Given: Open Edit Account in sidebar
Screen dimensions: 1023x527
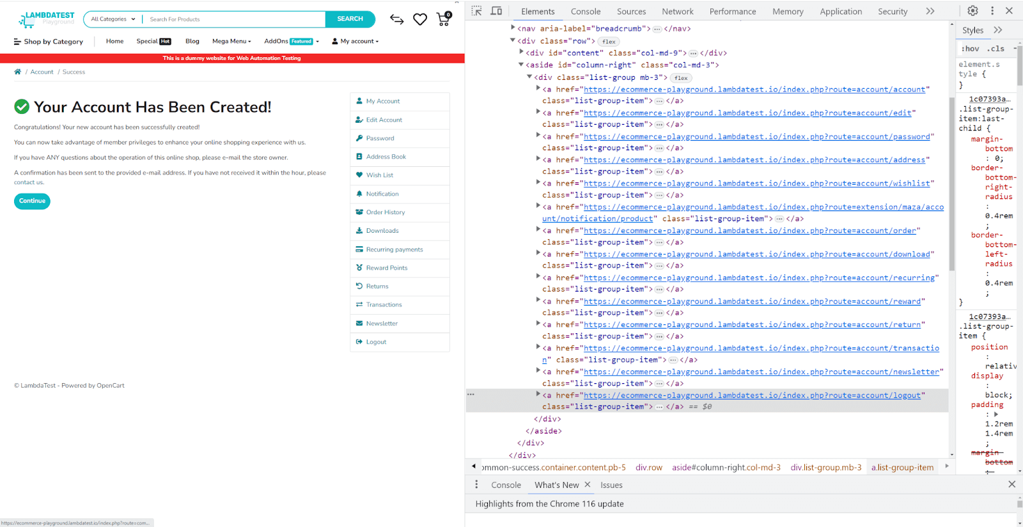Looking at the screenshot, I should tap(400, 120).
